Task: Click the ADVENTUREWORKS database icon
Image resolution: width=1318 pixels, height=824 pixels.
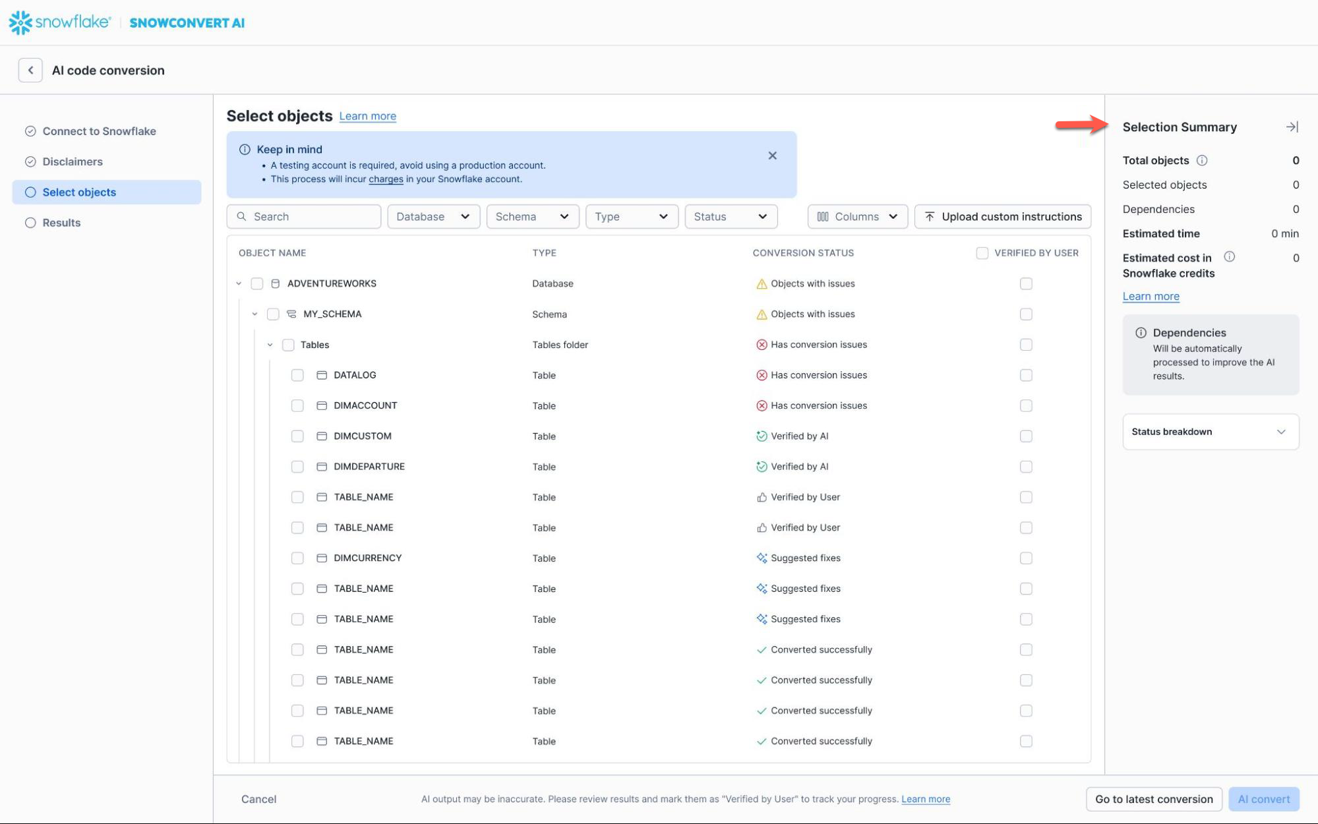Action: click(x=276, y=283)
